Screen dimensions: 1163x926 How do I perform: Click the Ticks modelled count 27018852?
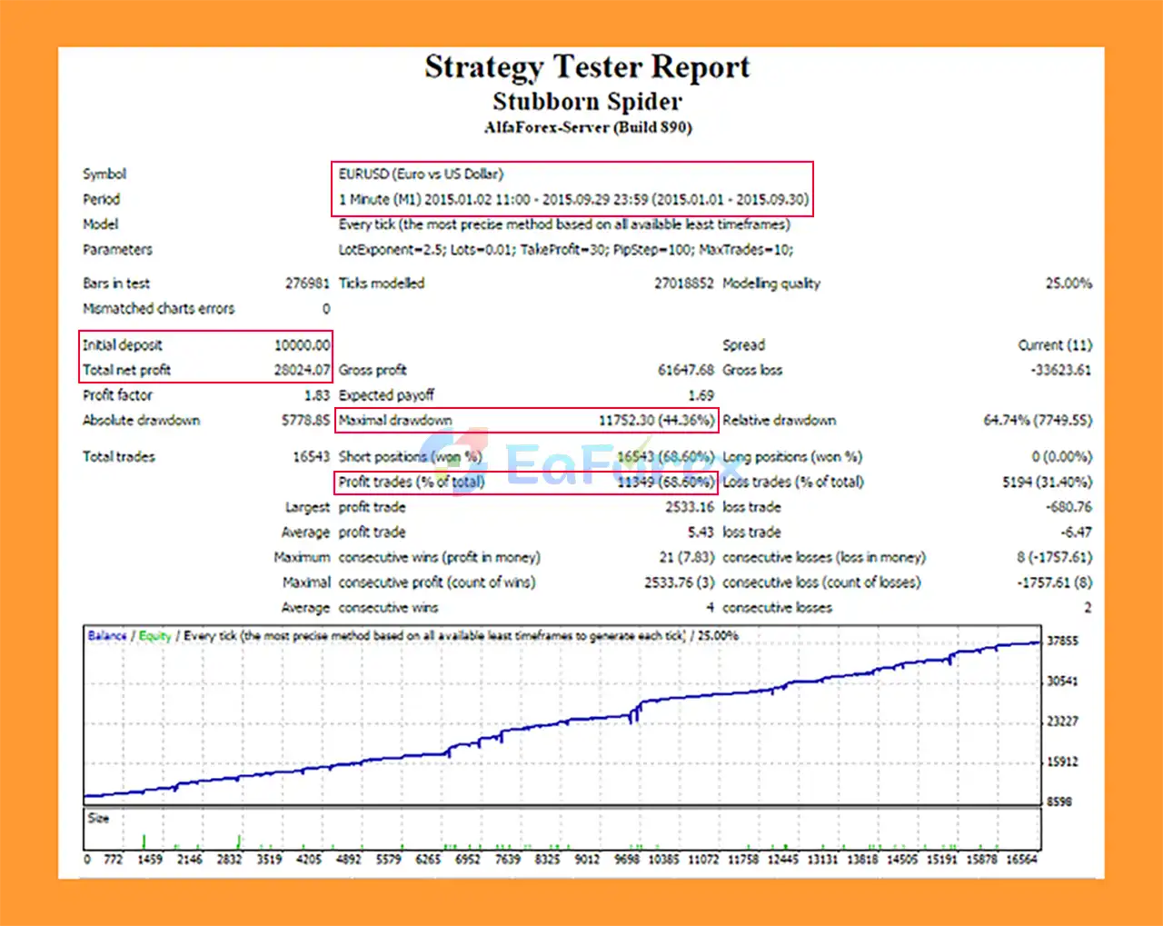[686, 283]
